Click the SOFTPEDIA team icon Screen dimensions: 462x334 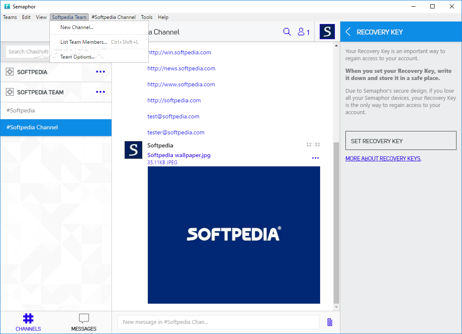coord(10,72)
